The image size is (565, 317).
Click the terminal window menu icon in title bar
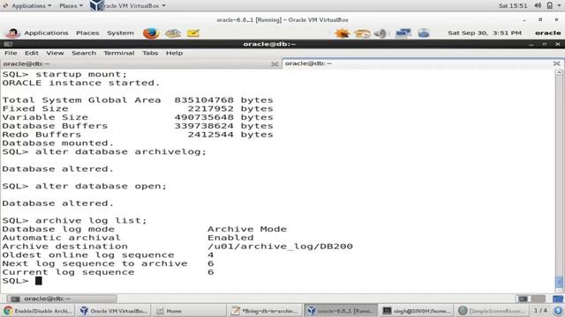(8, 44)
